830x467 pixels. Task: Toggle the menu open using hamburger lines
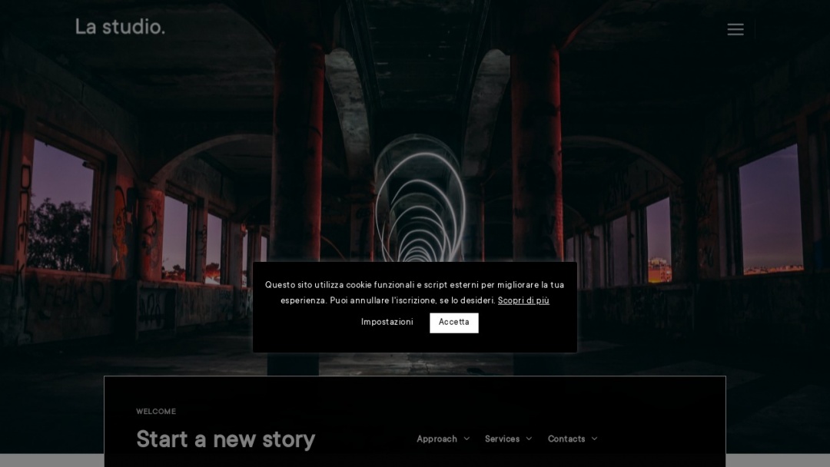[735, 29]
